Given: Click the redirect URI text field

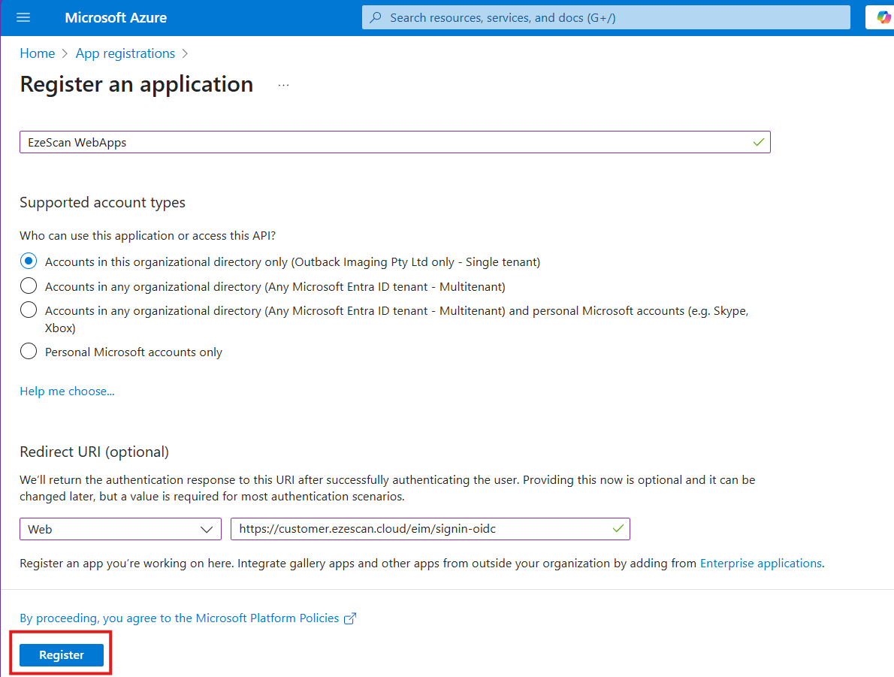Looking at the screenshot, I should [x=421, y=529].
